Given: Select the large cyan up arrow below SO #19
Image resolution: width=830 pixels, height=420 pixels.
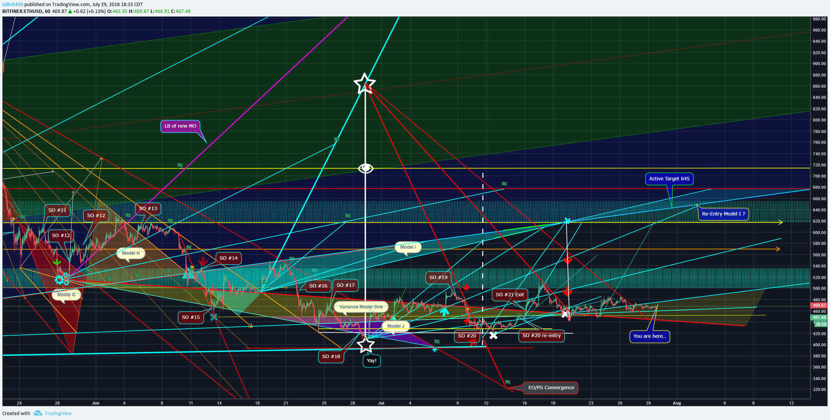Looking at the screenshot, I should click(444, 312).
